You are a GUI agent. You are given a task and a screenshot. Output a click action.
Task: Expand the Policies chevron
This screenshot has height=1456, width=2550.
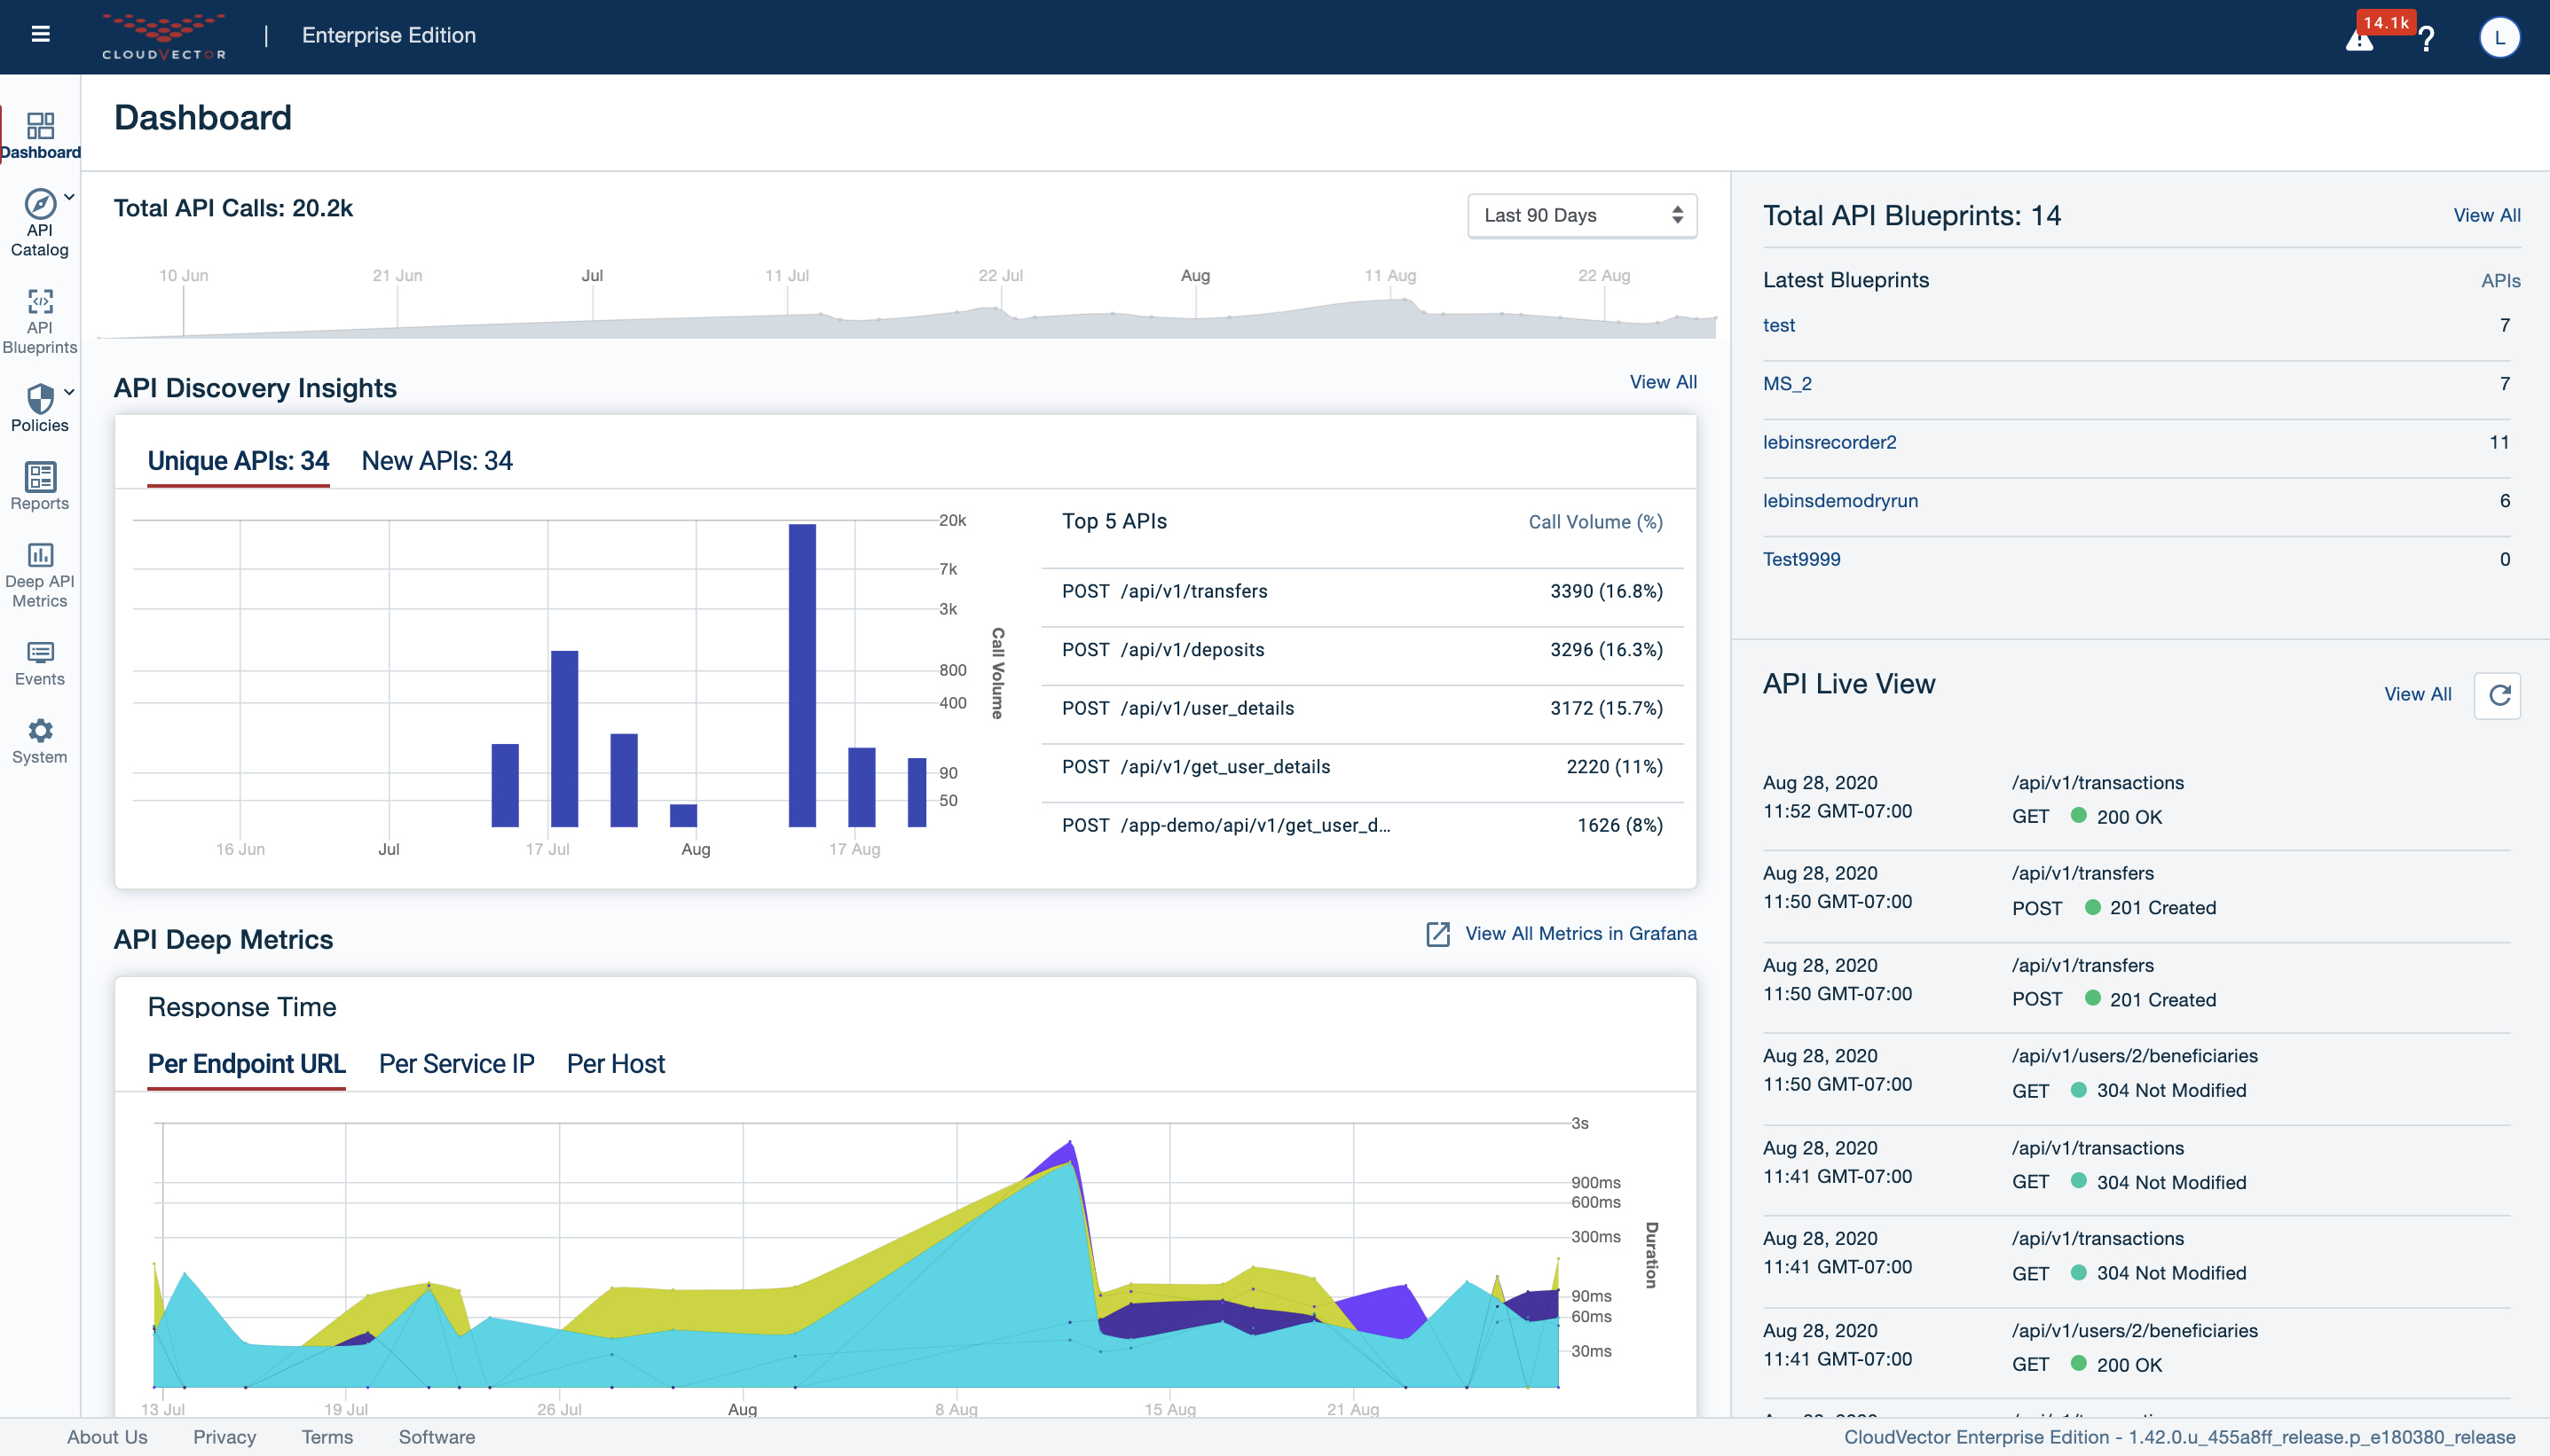pyautogui.click(x=68, y=392)
